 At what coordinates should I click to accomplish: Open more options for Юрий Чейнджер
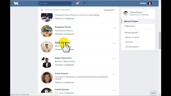point(114,43)
